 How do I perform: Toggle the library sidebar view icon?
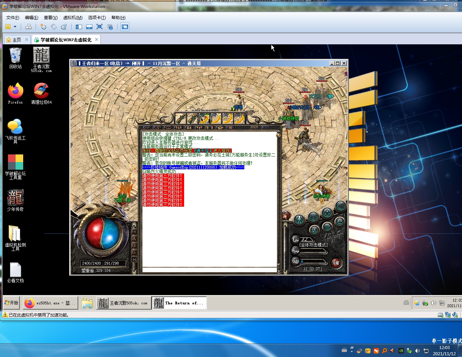[x=79, y=27]
